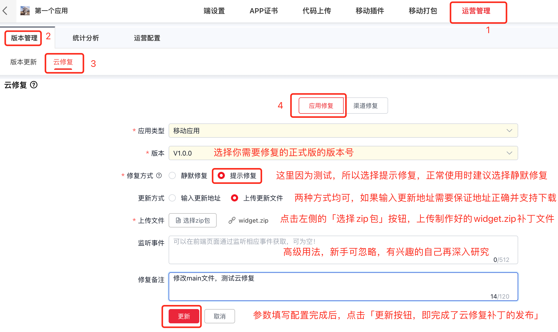The height and width of the screenshot is (332, 558).
Task: Click the back arrow to return
Action: pos(5,11)
